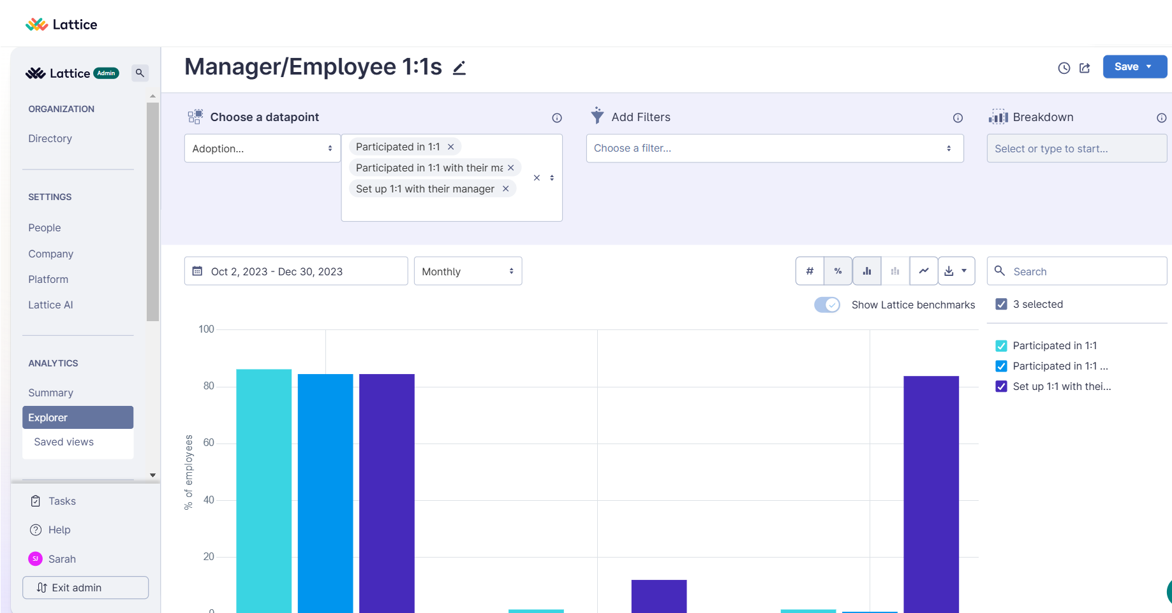Screen dimensions: 1172x613
Task: Expand the download options caret
Action: [964, 271]
